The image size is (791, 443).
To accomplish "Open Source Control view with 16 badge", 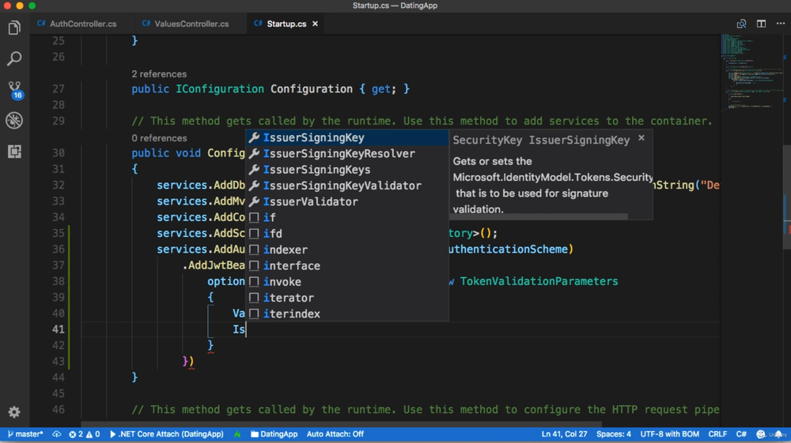I will (x=14, y=89).
